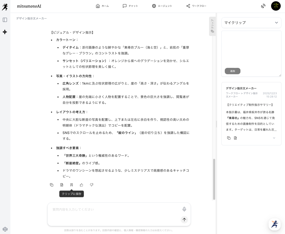Click the thumbs up icon
This screenshot has width=285, height=234.
82,185
